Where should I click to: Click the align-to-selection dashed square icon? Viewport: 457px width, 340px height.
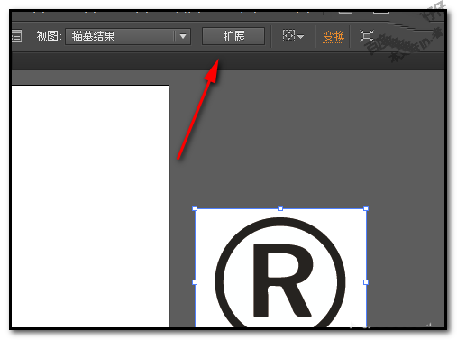coord(288,36)
